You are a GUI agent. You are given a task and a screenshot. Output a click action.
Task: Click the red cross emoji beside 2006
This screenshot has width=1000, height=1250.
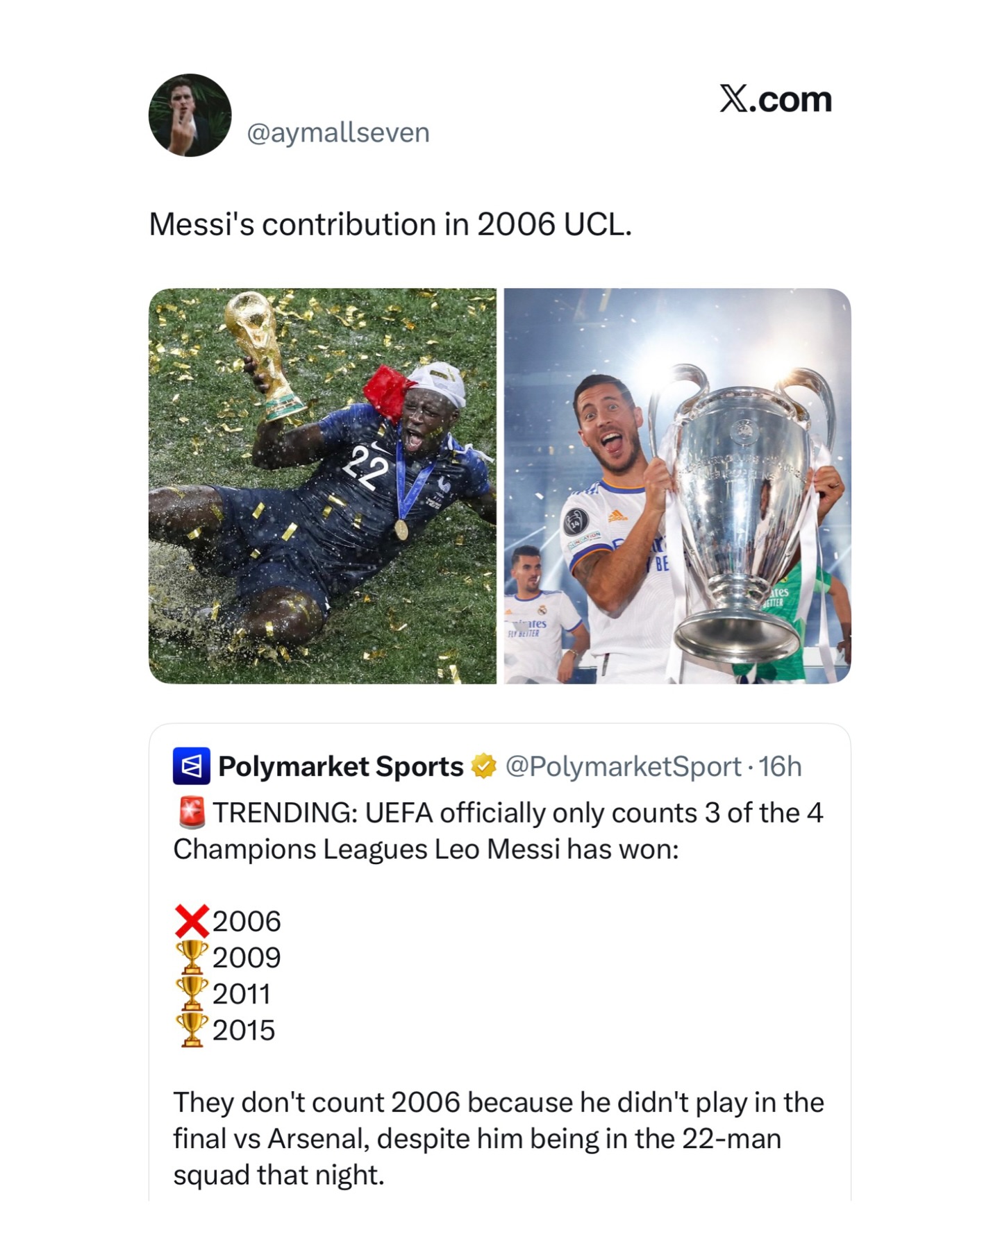pyautogui.click(x=192, y=922)
